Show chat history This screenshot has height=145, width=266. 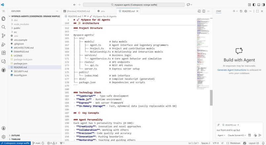pyautogui.click(x=241, y=11)
